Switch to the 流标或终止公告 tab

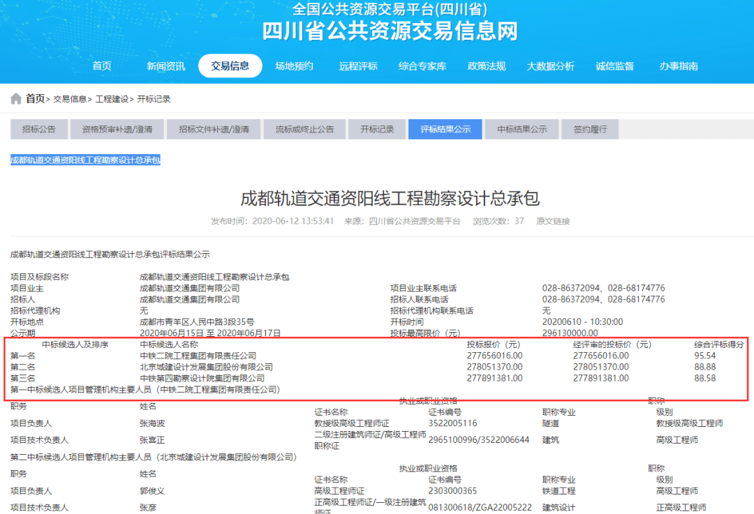click(x=304, y=129)
